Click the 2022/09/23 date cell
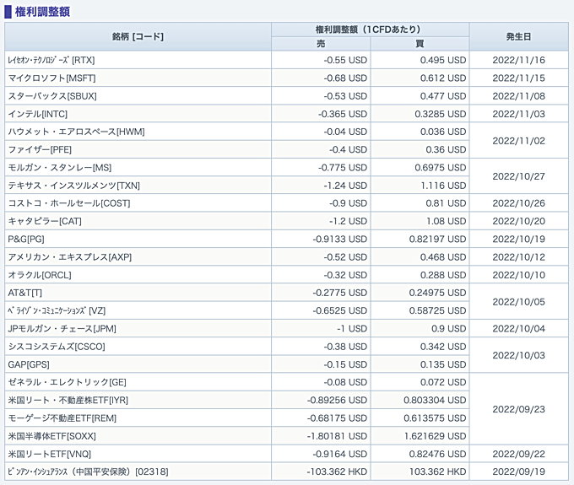574x485 pixels. click(519, 409)
